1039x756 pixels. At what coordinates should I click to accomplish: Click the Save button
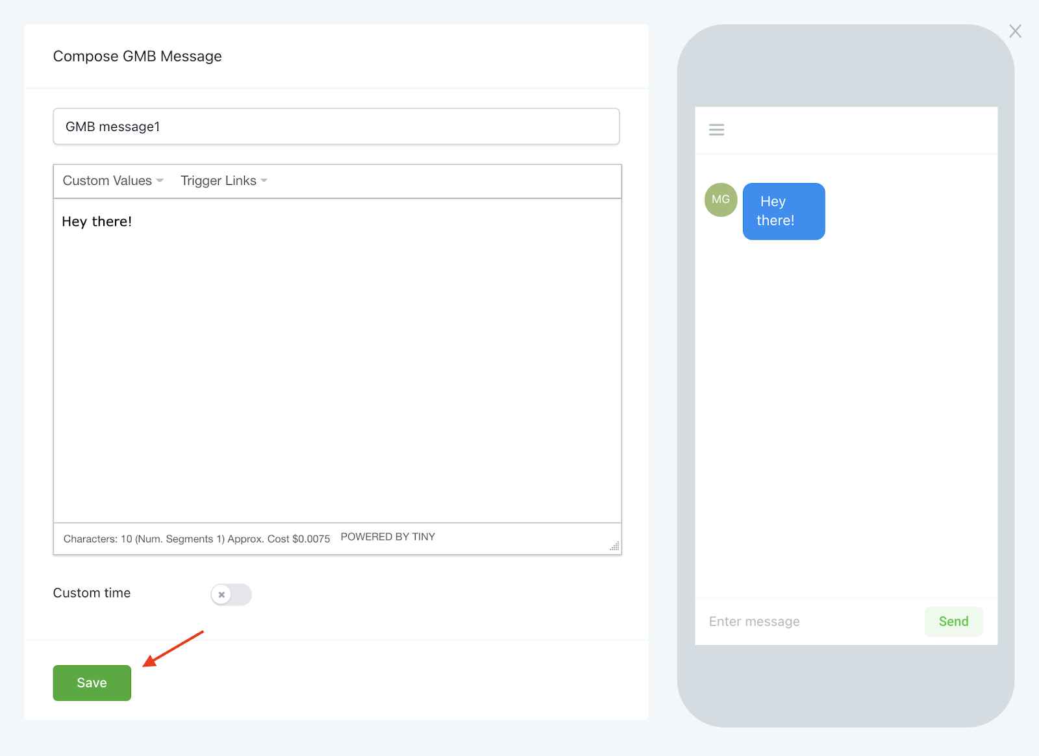pyautogui.click(x=92, y=683)
